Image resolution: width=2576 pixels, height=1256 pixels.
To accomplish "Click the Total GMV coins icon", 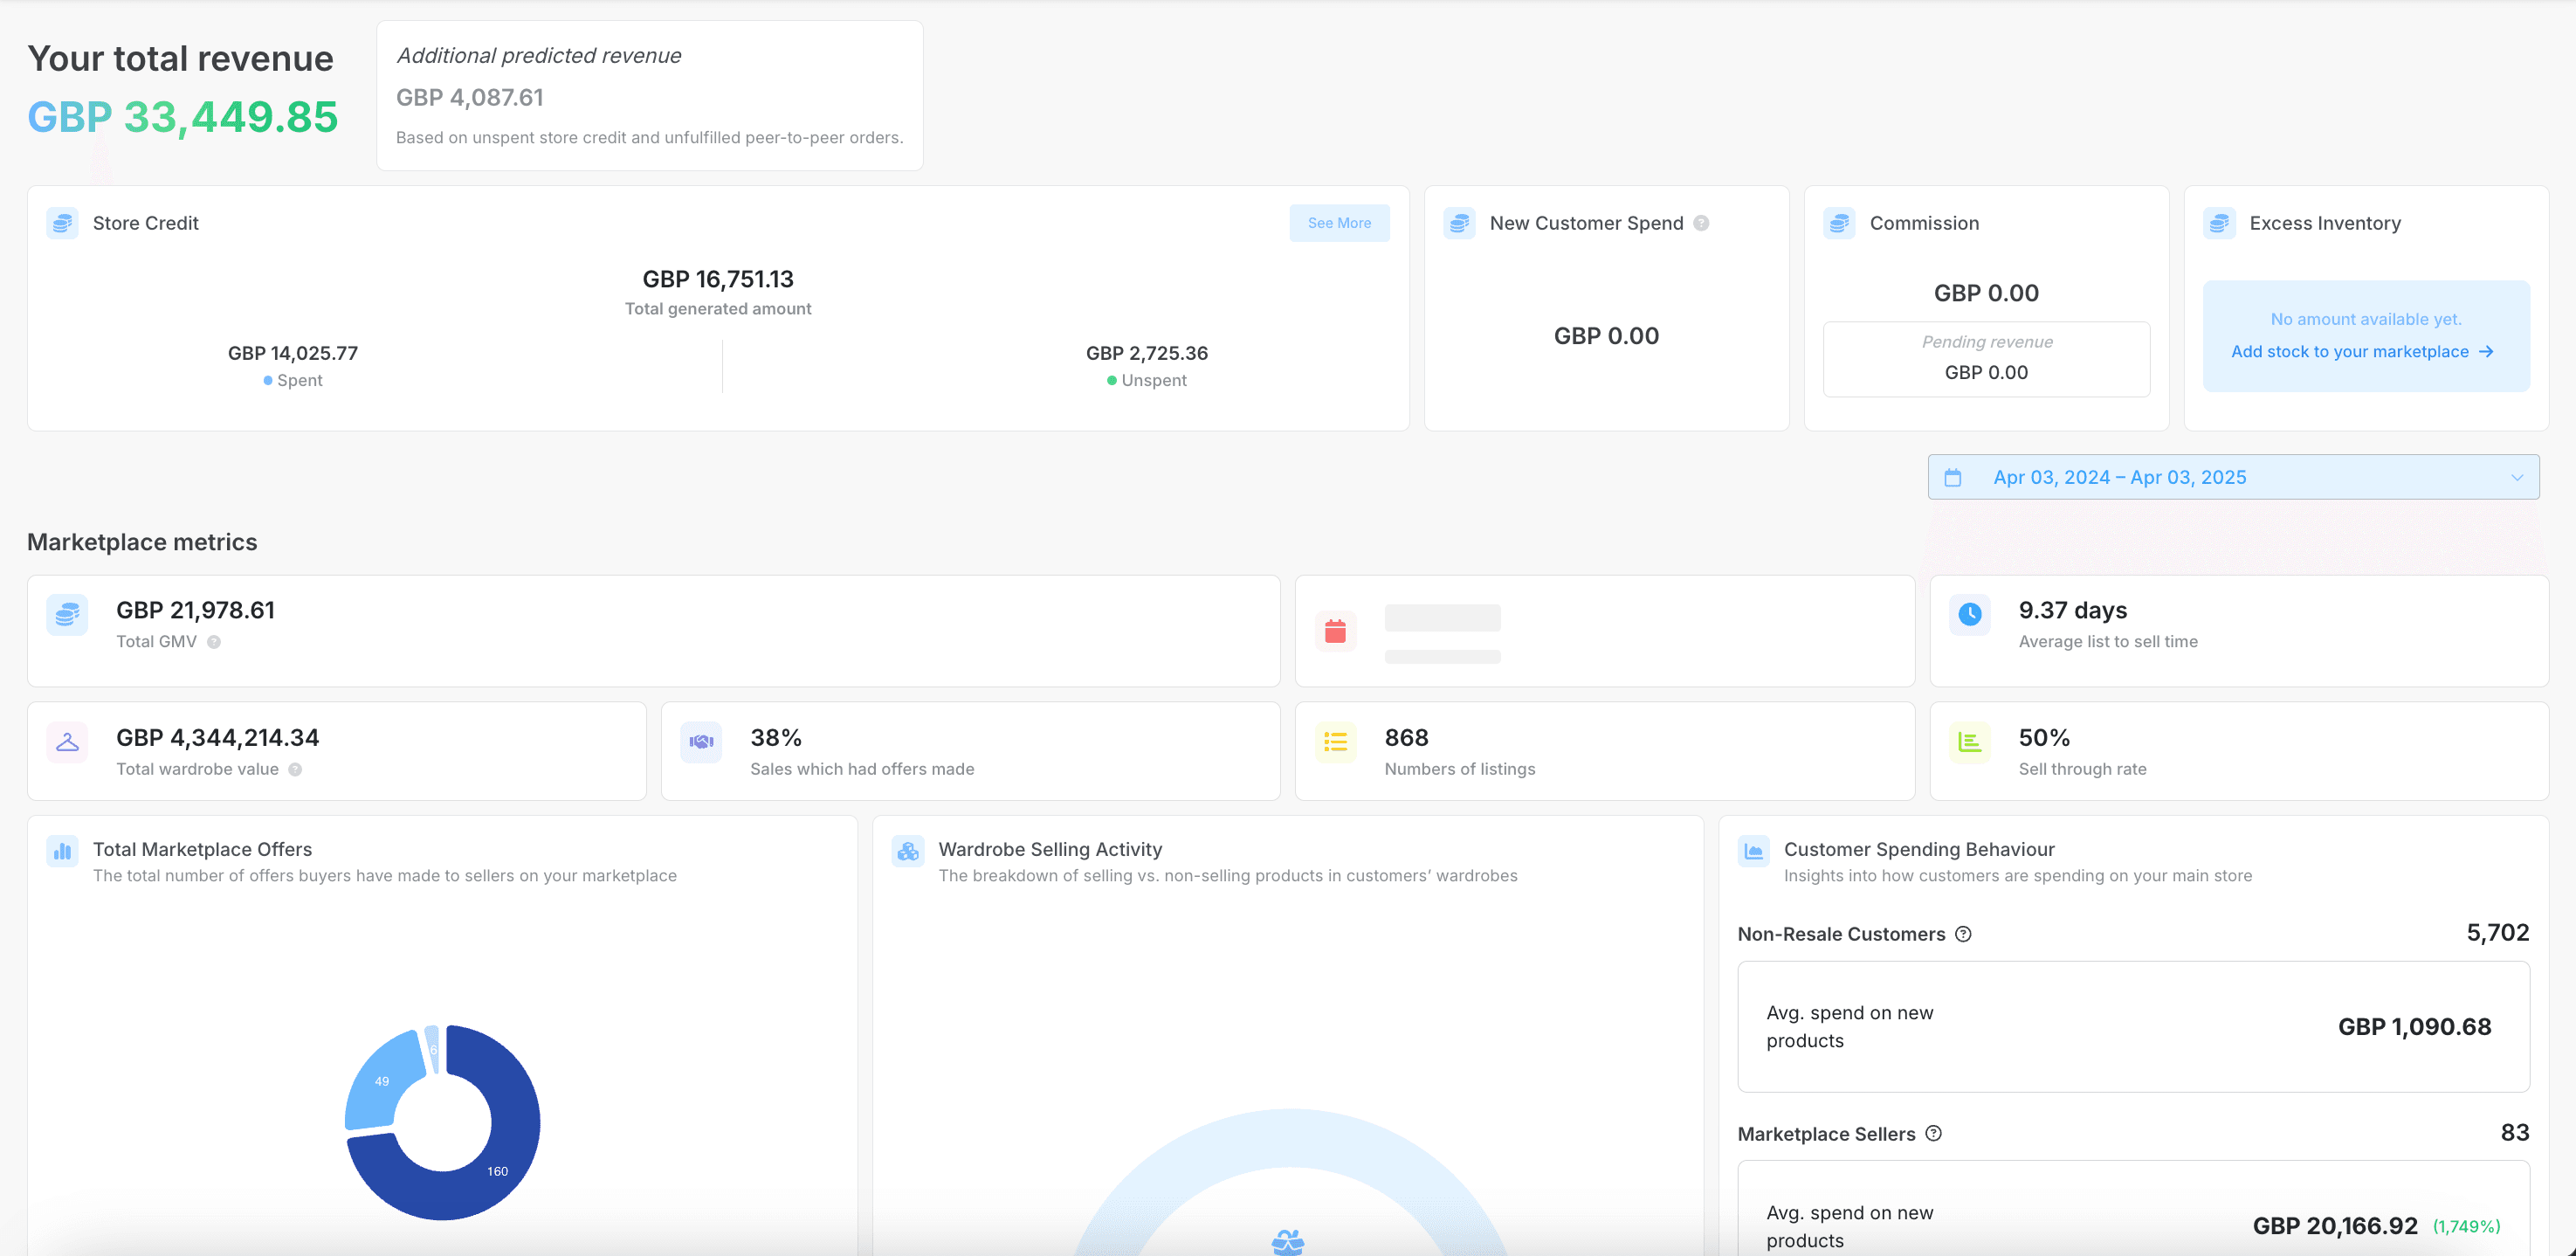I will tap(66, 614).
